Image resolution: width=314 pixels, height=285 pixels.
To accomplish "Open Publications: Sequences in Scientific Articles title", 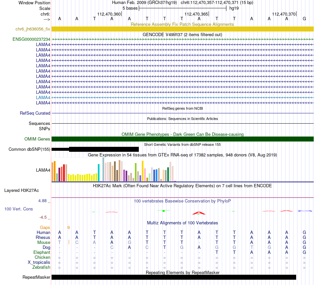I will coord(182,119).
